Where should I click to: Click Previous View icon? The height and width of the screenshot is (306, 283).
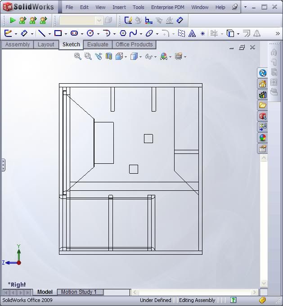click(99, 56)
